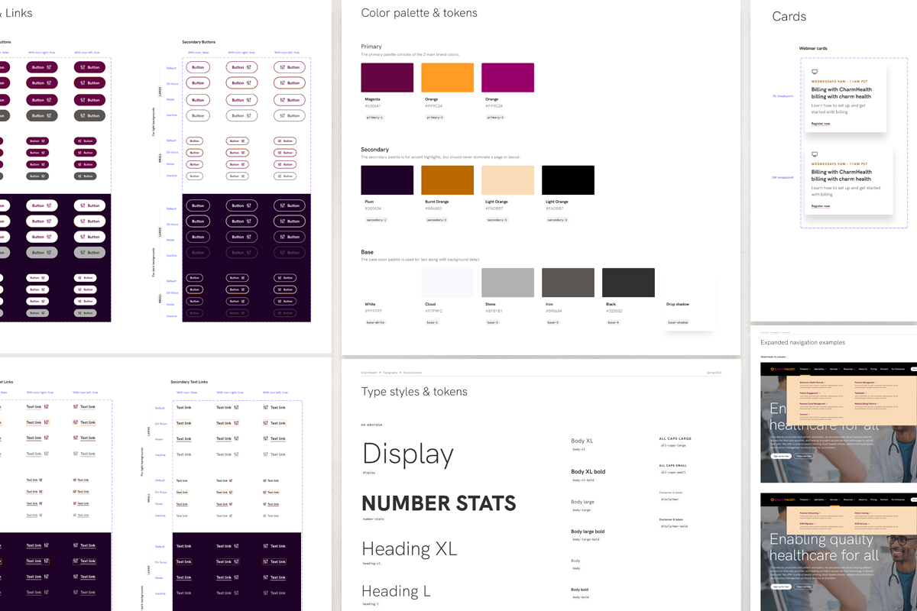
Task: Expand the Services dropdown in the navigation example
Action: pos(834,499)
